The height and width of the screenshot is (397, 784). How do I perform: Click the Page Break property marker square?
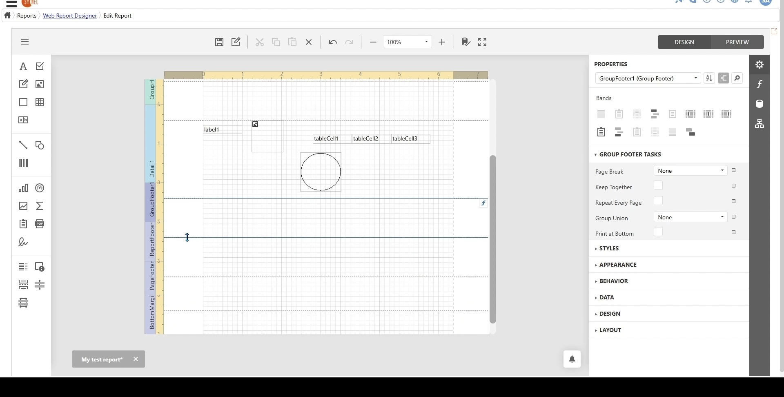pyautogui.click(x=734, y=170)
